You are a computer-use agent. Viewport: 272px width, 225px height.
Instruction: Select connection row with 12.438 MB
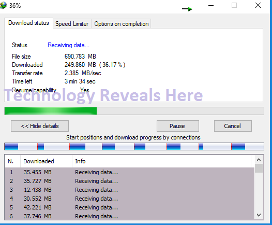pyautogui.click(x=130, y=190)
